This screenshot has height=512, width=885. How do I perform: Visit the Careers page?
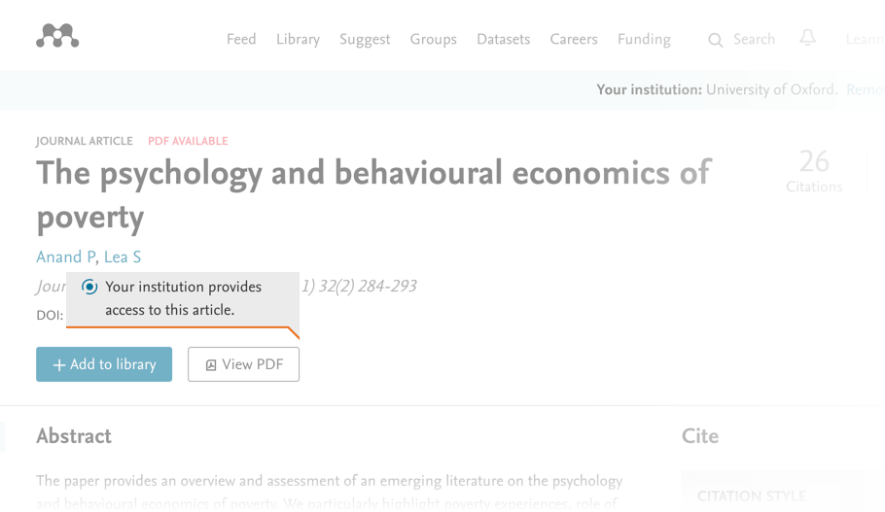pyautogui.click(x=574, y=40)
